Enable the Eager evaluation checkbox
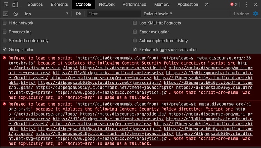The height and width of the screenshot is (148, 261). pos(135,32)
